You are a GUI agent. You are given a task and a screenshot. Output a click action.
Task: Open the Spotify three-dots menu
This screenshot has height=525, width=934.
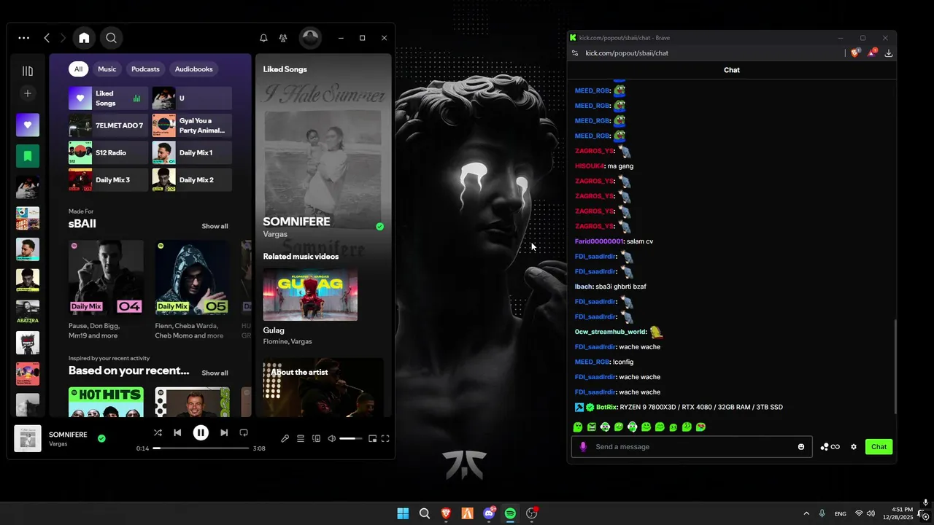click(24, 38)
